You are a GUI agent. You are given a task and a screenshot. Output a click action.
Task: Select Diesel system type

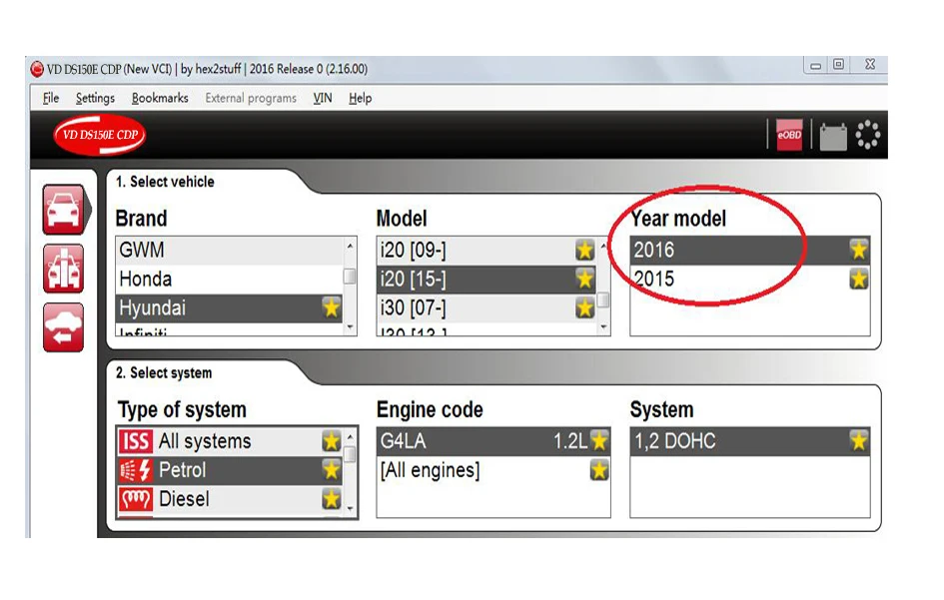(x=230, y=499)
